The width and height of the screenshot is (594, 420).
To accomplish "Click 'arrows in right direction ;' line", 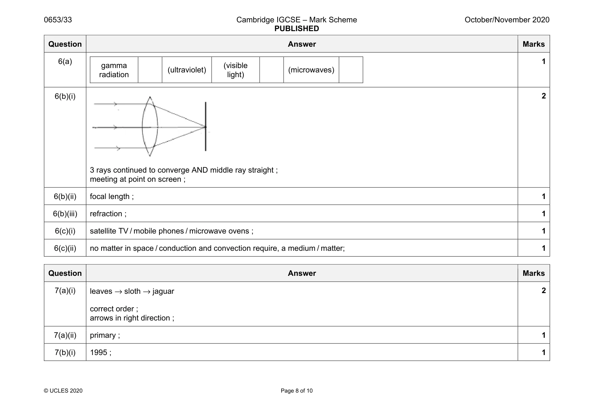I will 132,318.
